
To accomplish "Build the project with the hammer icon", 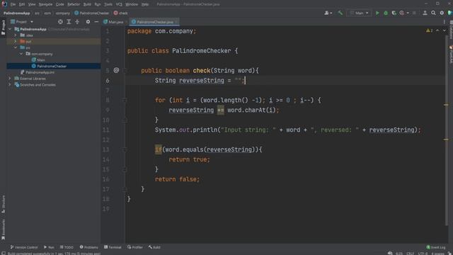I will (x=340, y=13).
